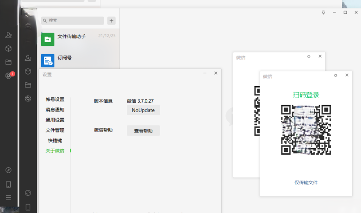Click the blue Subscriptions (订阅号) avatar icon

click(48, 61)
